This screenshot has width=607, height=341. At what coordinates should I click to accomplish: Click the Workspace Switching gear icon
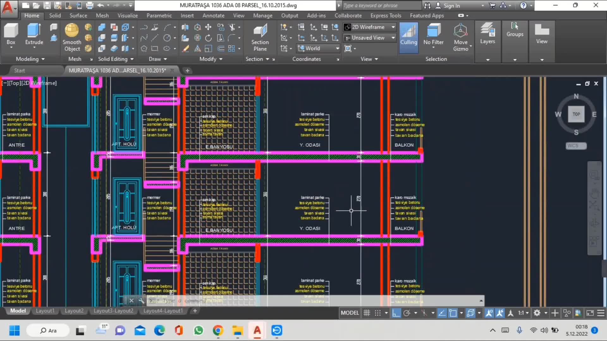537,313
